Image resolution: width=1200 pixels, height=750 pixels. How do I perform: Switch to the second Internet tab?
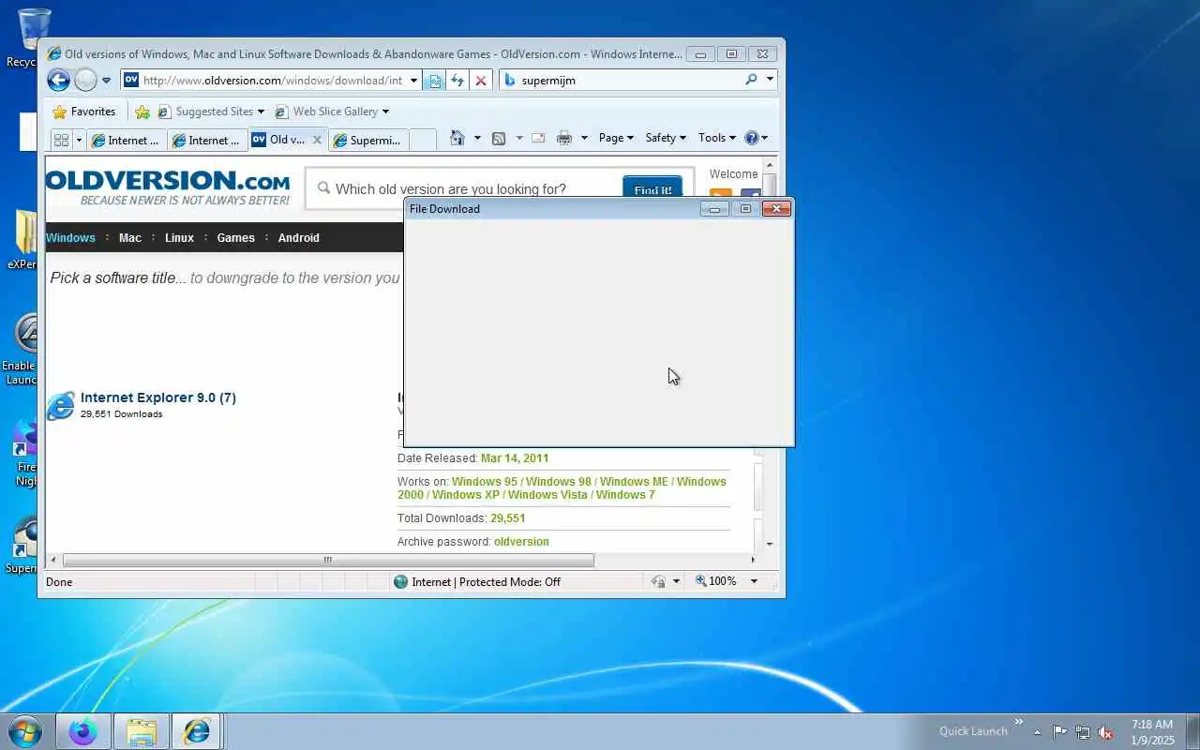pos(207,140)
